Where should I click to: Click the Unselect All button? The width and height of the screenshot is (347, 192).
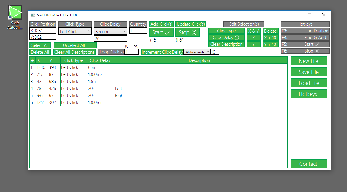75,45
